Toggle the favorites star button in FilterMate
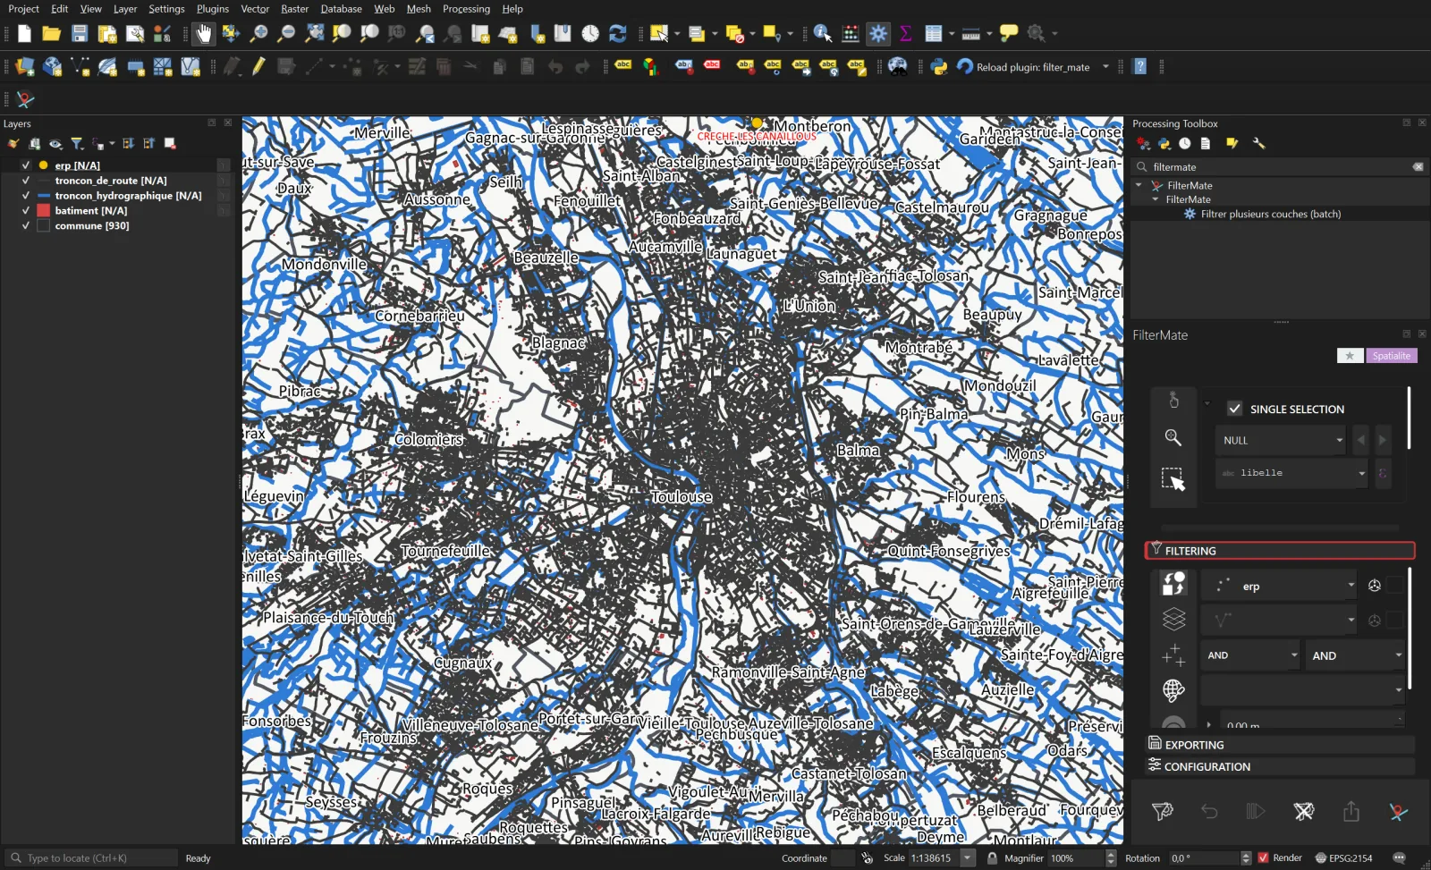This screenshot has height=870, width=1431. (1350, 356)
